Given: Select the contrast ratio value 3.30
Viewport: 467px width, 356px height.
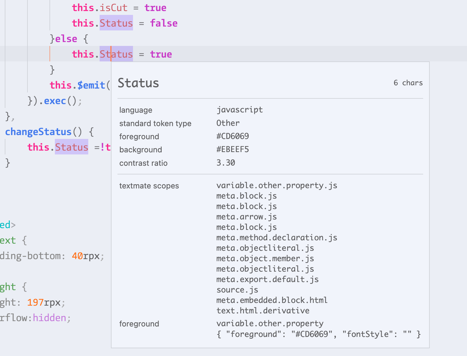Looking at the screenshot, I should [226, 162].
